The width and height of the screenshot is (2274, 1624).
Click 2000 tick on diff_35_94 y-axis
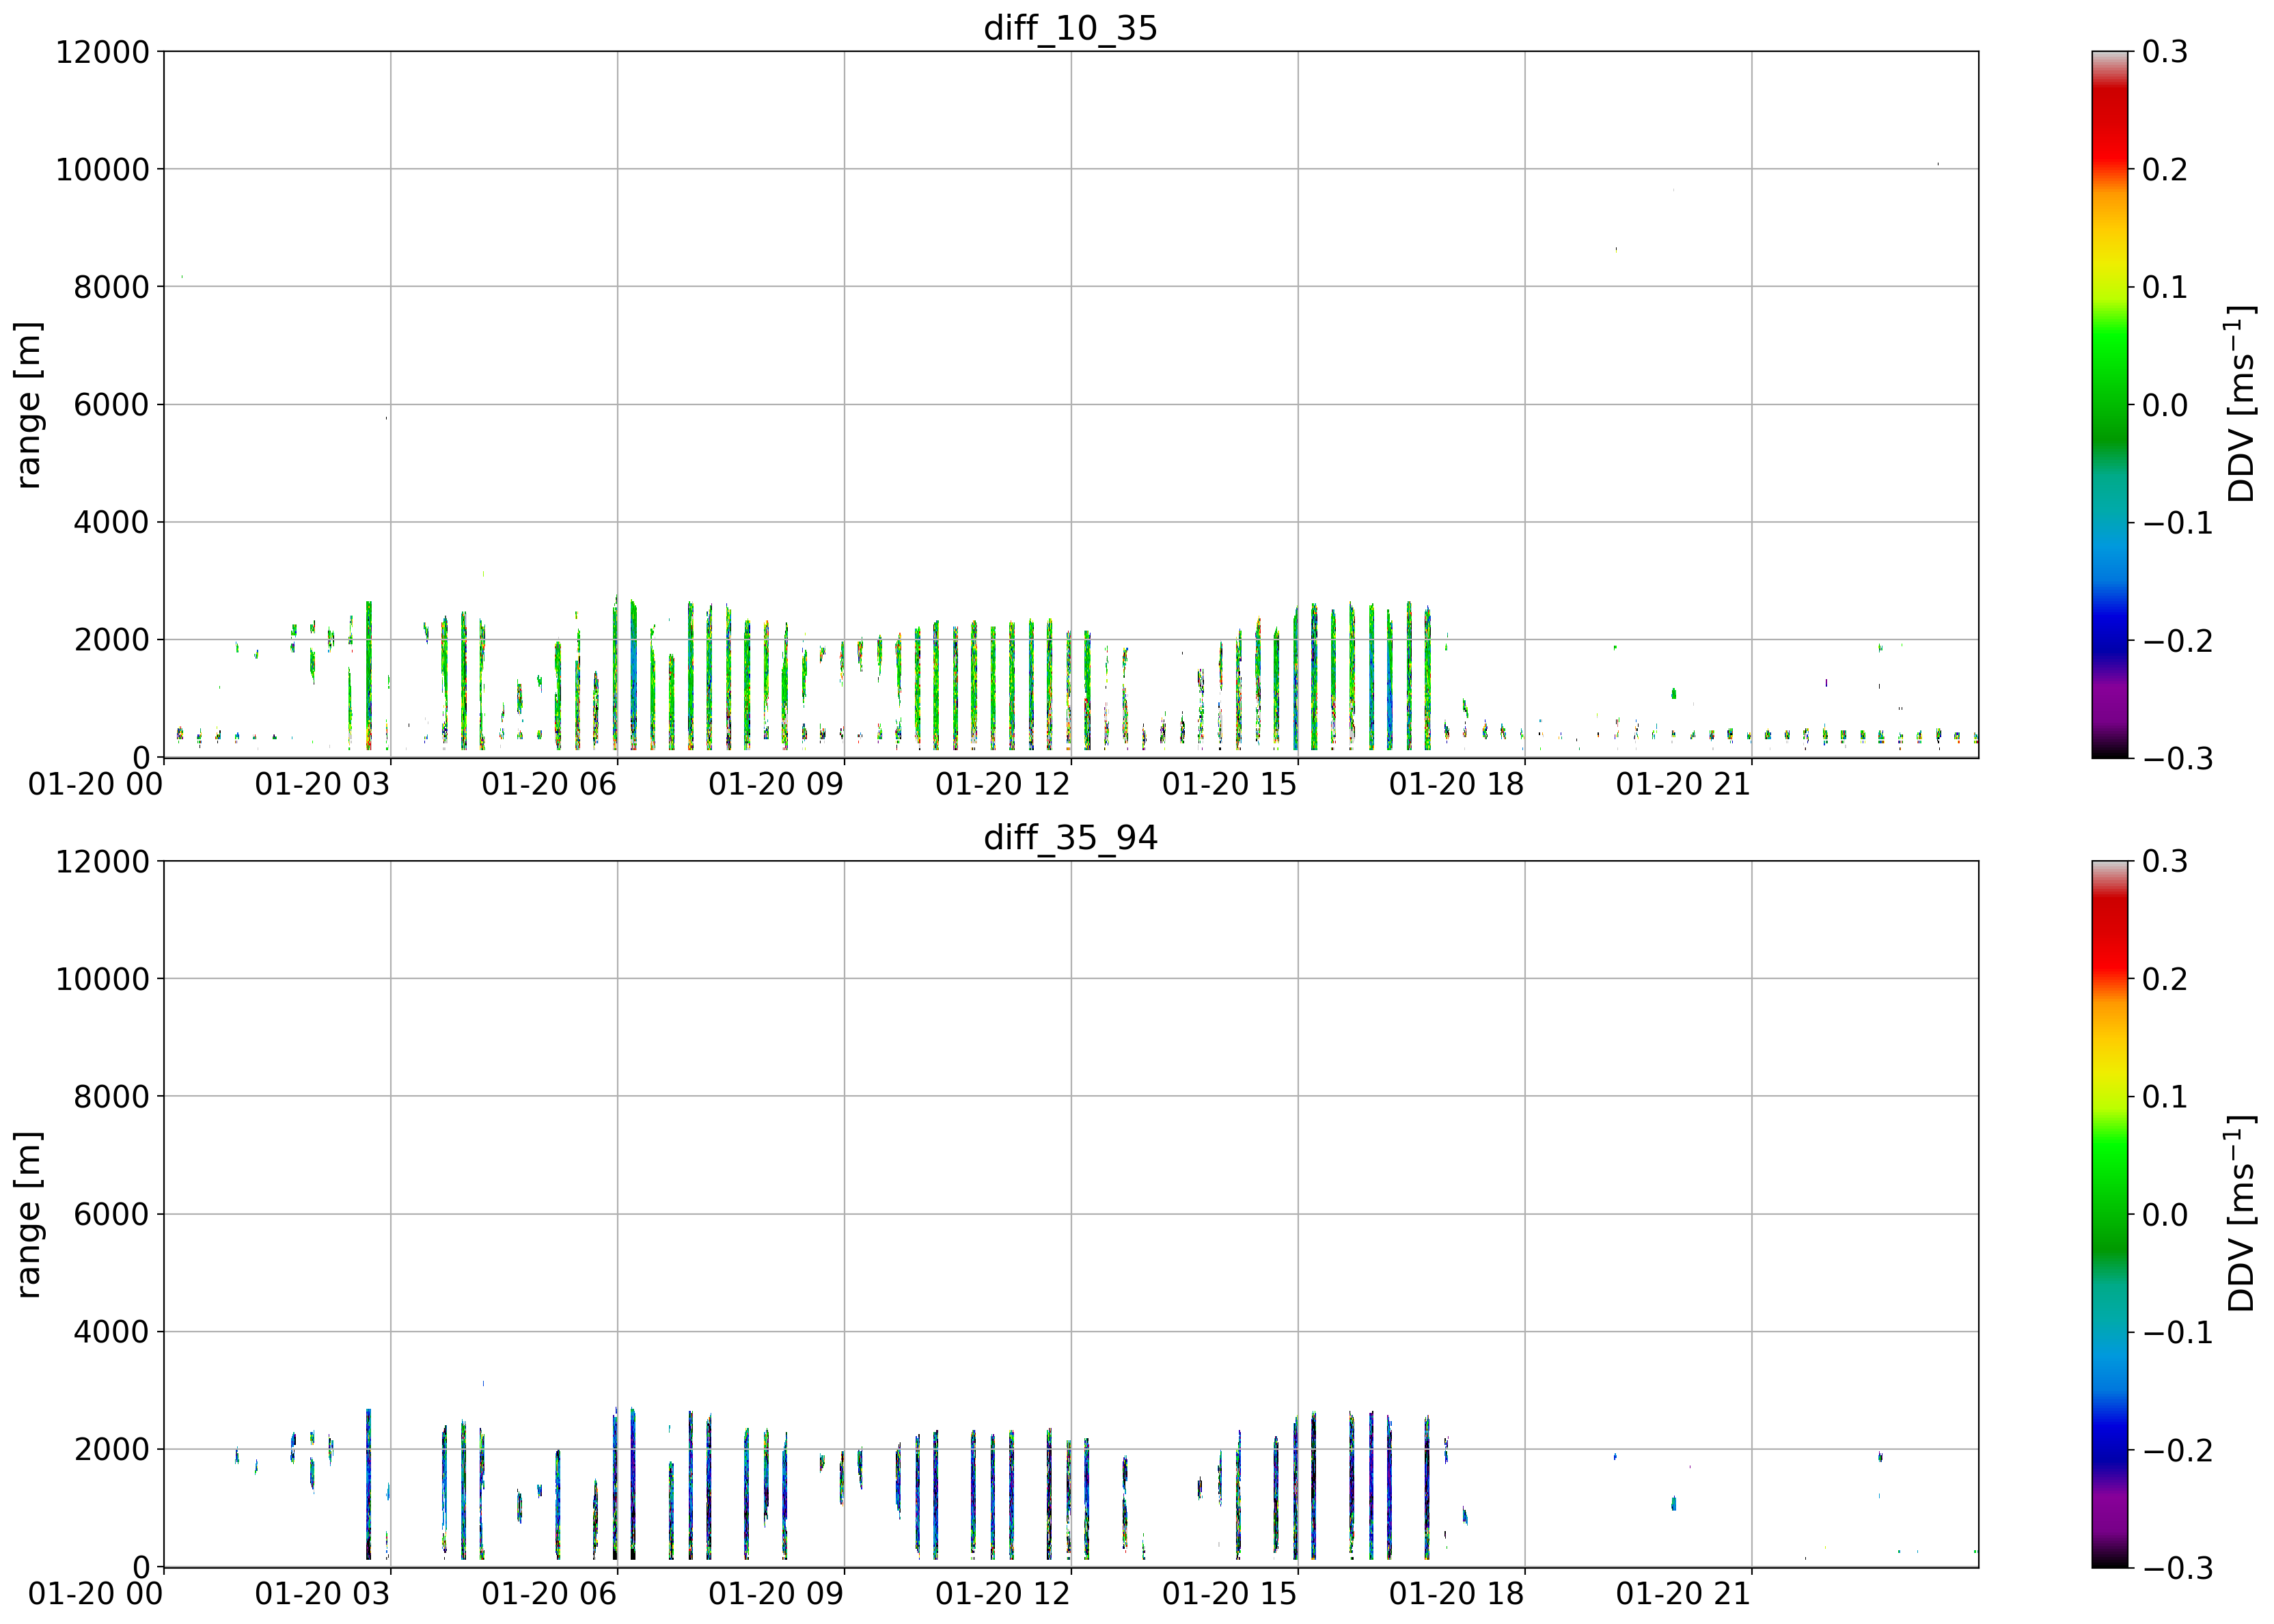click(x=112, y=1450)
